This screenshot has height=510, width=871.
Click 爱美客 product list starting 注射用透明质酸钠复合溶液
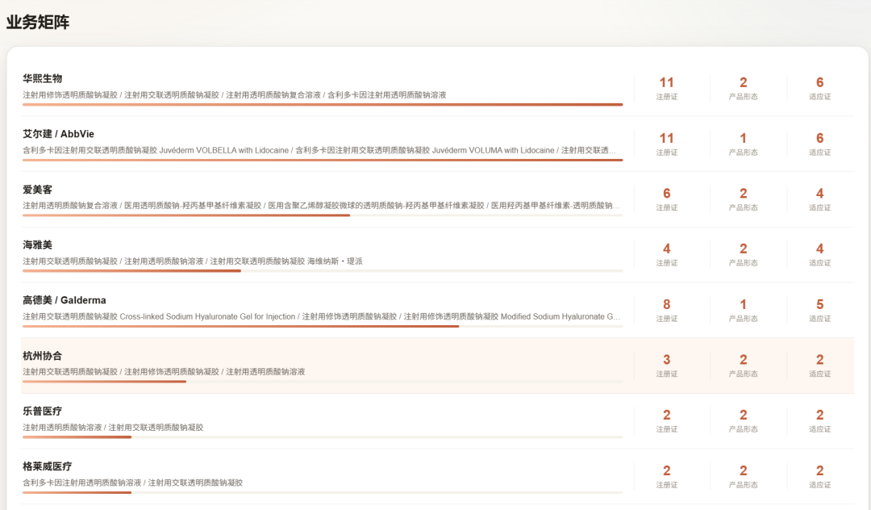coord(321,206)
